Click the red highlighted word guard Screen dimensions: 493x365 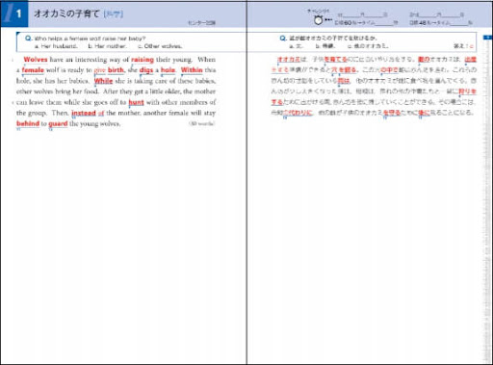(x=58, y=124)
